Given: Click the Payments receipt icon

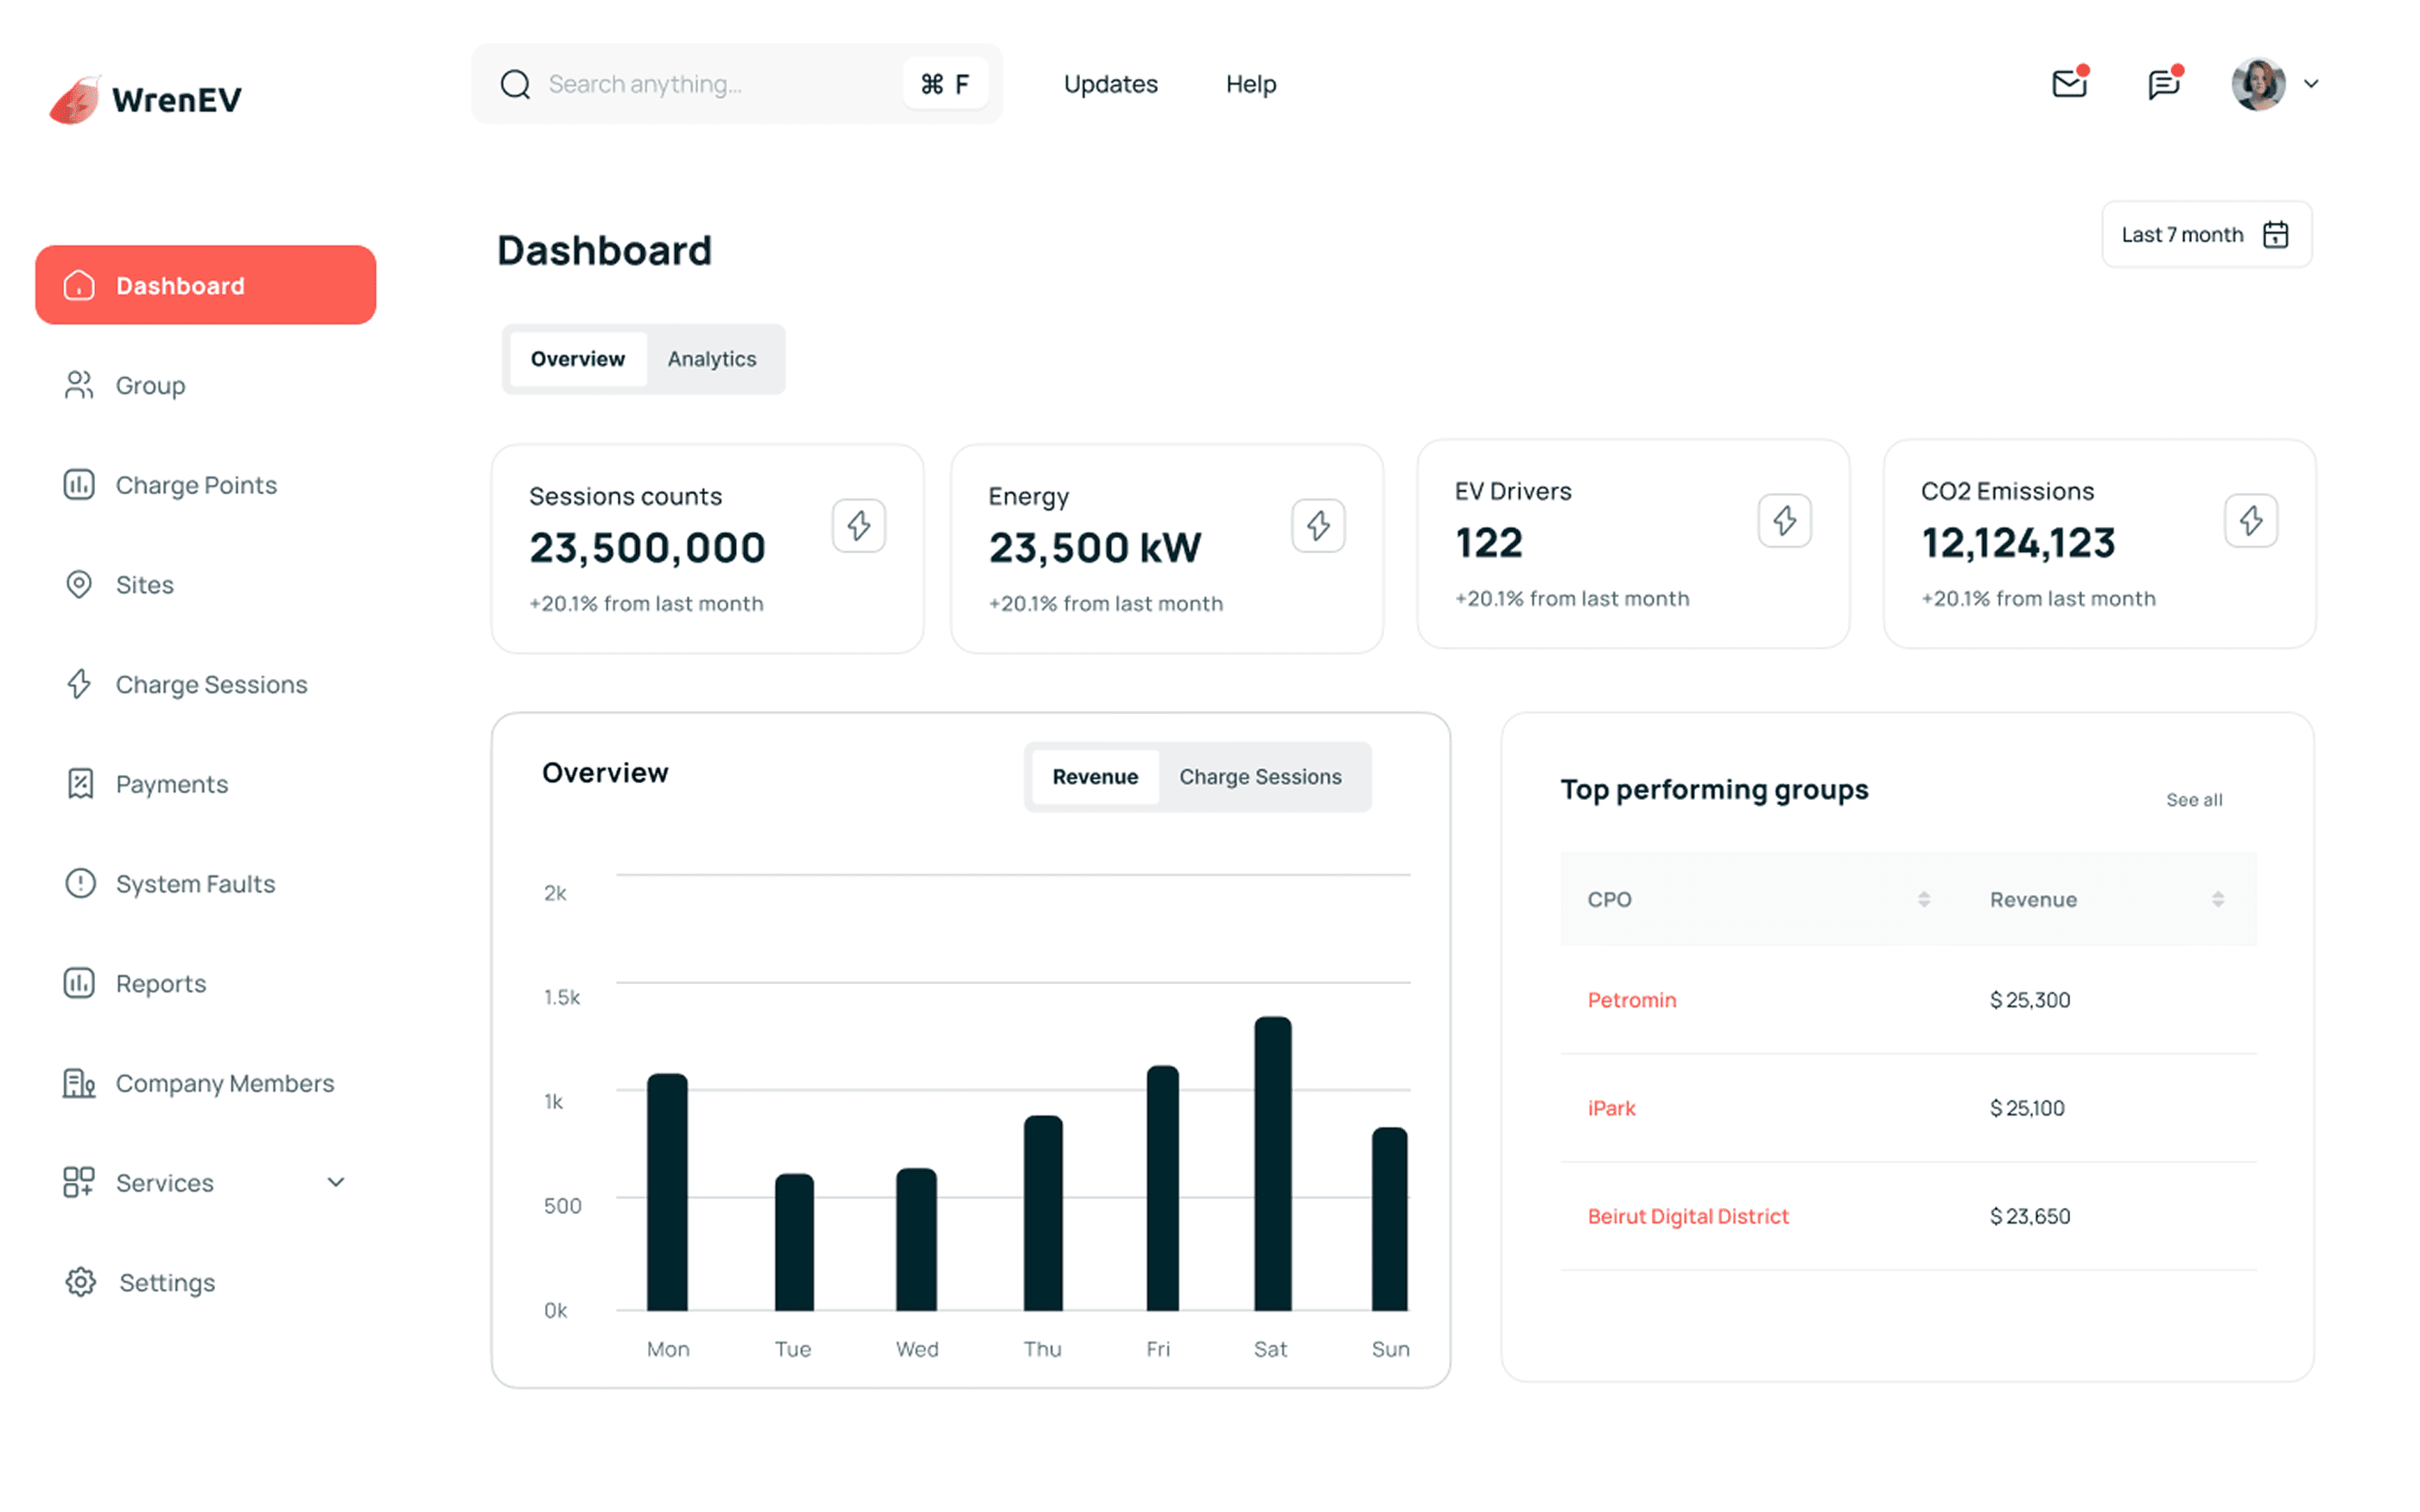Looking at the screenshot, I should pos(80,784).
